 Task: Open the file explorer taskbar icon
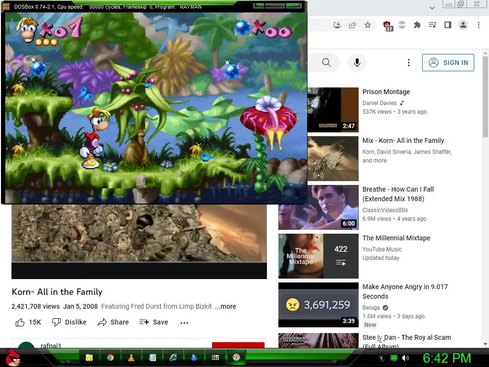[89, 357]
